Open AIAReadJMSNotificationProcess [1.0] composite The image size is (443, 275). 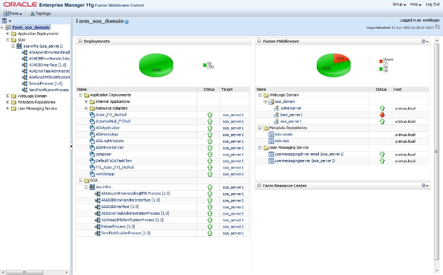coord(132,220)
